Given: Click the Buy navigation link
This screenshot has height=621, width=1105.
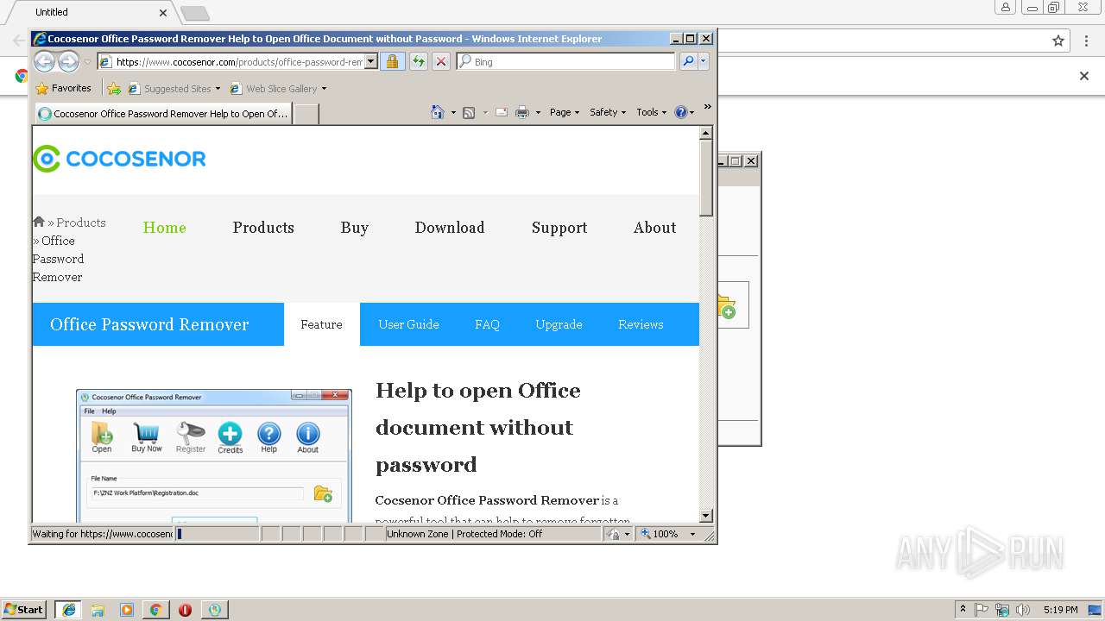Looking at the screenshot, I should (354, 228).
